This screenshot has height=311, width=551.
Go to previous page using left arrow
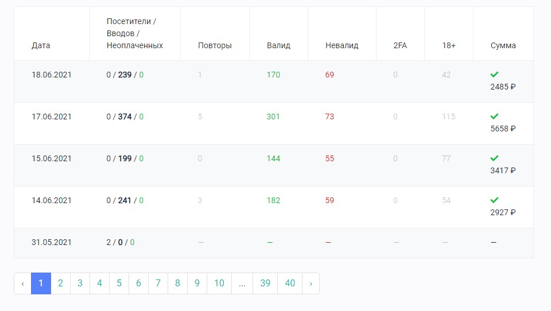click(x=22, y=283)
